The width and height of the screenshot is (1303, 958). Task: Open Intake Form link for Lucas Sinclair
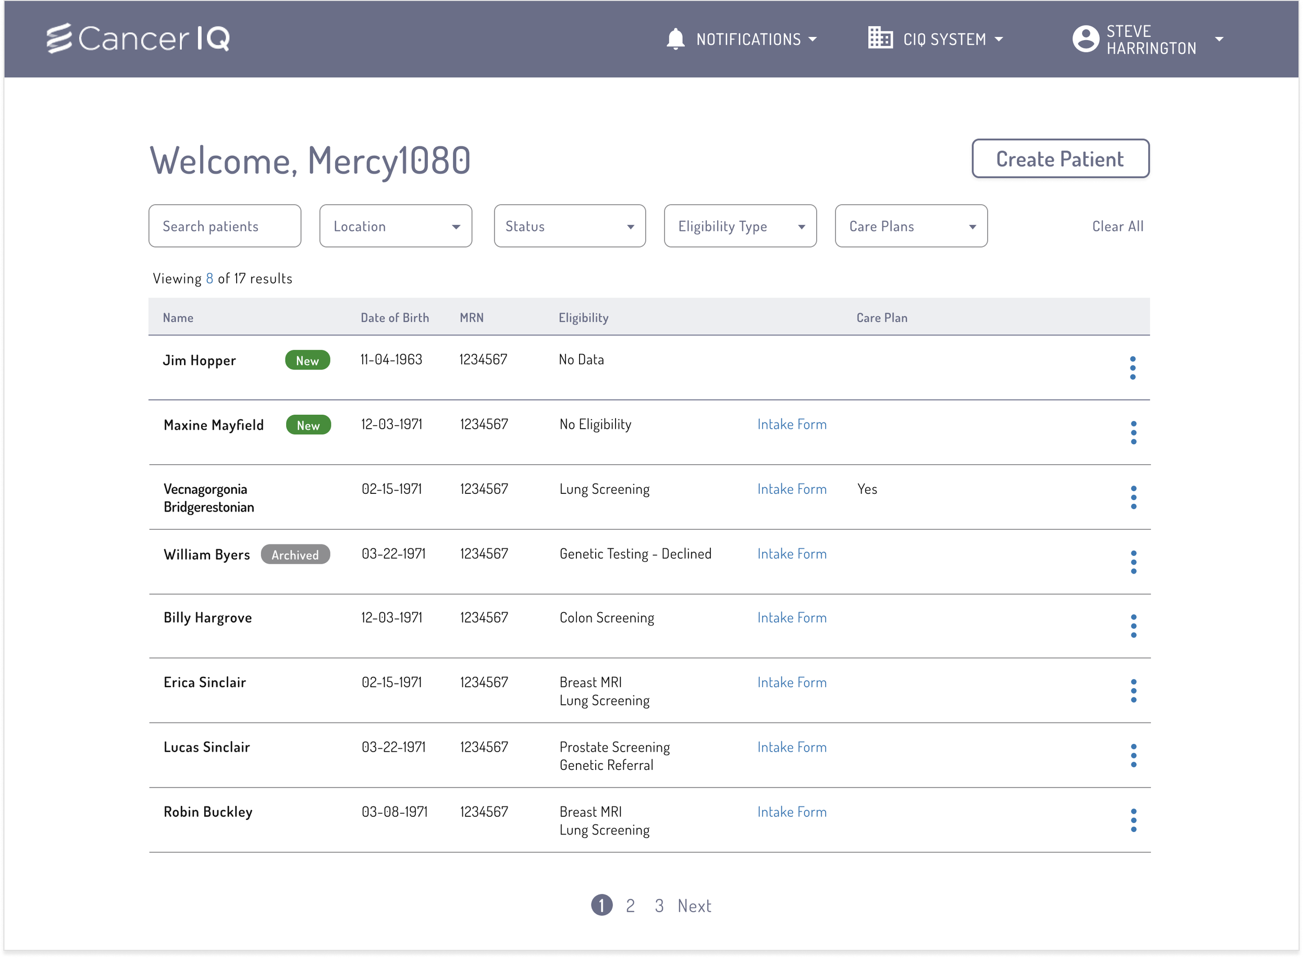[791, 747]
